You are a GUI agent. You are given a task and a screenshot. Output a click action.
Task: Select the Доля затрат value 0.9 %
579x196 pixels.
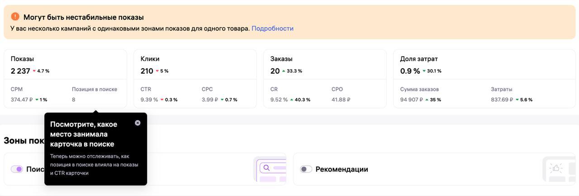[410, 71]
